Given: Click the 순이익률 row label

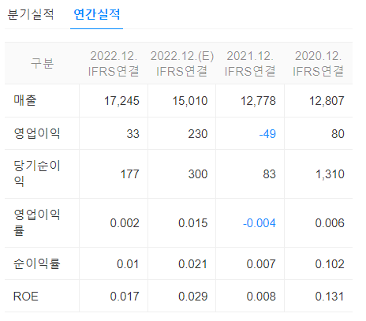Looking at the screenshot, I should click(x=37, y=263).
